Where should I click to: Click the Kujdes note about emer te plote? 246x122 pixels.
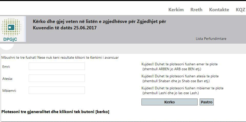tap(179, 67)
